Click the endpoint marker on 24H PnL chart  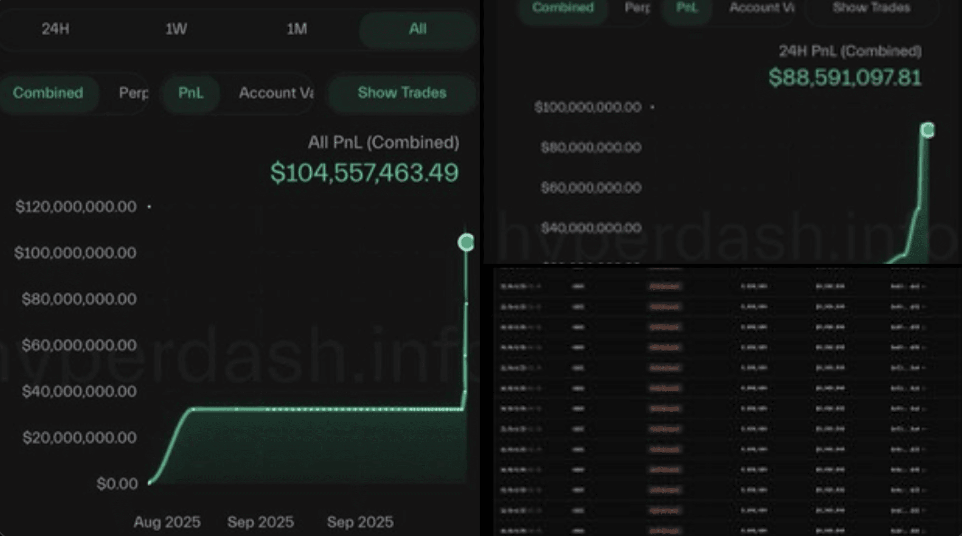tap(927, 130)
